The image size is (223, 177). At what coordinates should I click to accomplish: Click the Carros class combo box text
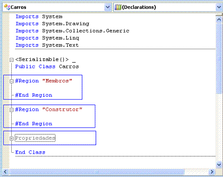click(x=18, y=7)
